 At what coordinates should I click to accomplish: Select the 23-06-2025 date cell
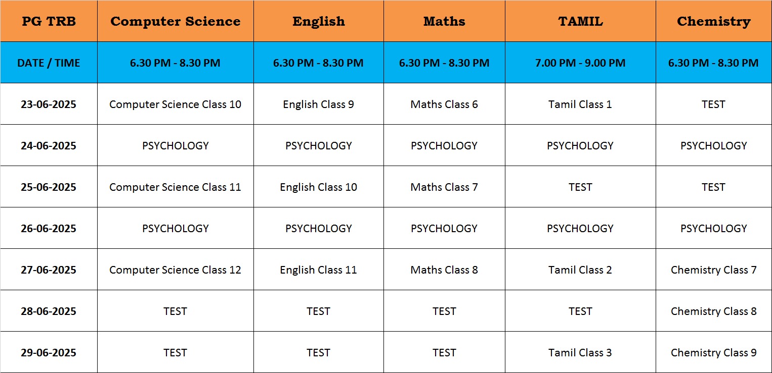coord(49,104)
